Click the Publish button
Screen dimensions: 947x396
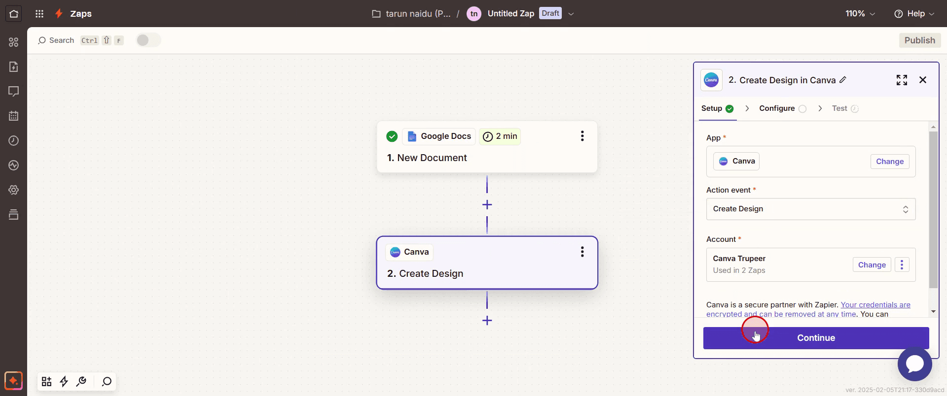tap(919, 40)
